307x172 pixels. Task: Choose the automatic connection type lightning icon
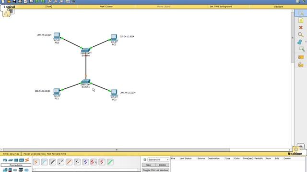(x=36, y=162)
